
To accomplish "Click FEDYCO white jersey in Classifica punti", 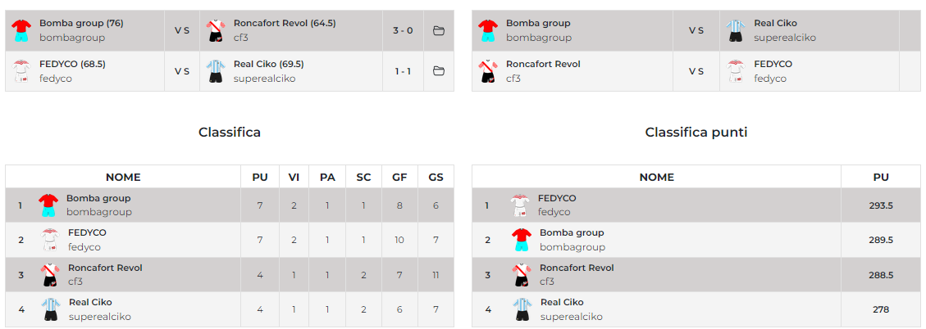I will tap(519, 205).
